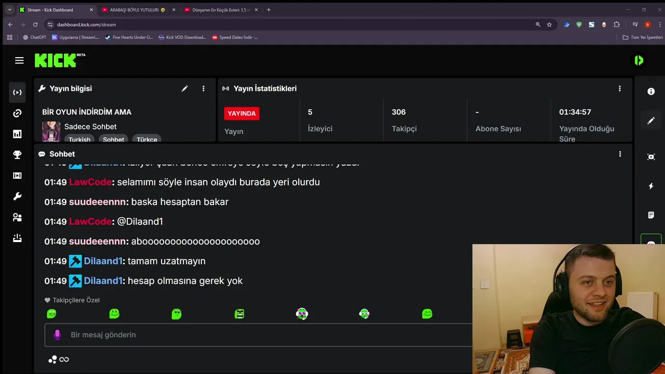
Task: Click the YAYINDA live status badge
Action: pos(242,113)
